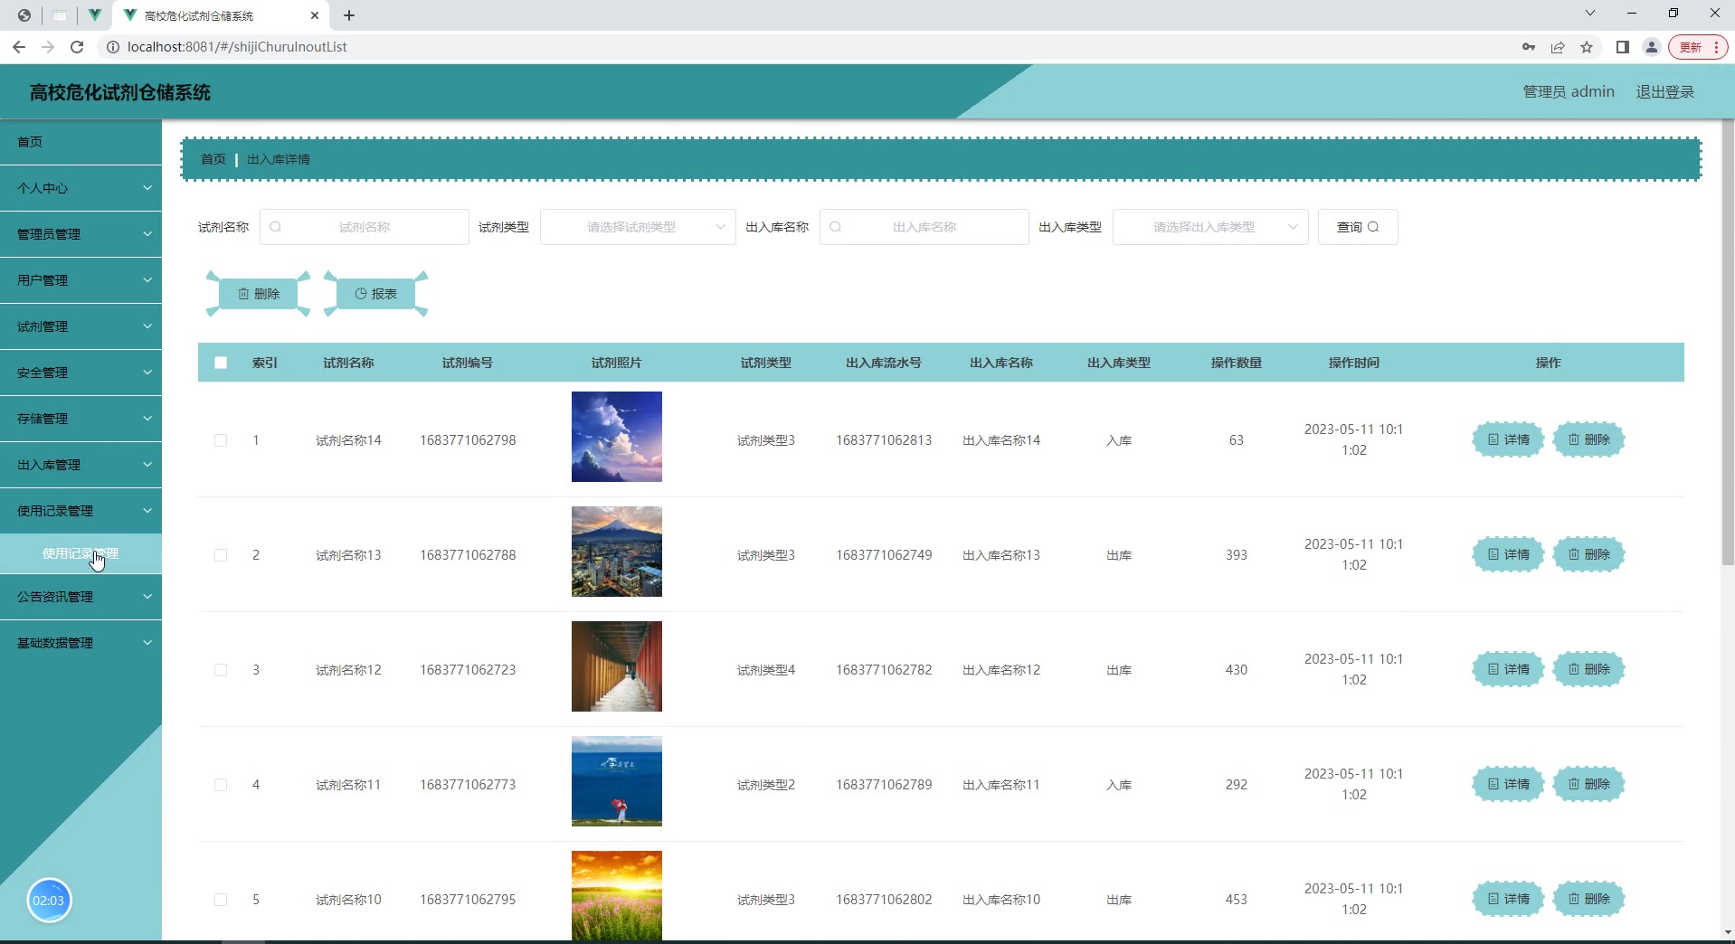The height and width of the screenshot is (944, 1735).
Task: Click the 更新 browser update button
Action: click(1698, 47)
